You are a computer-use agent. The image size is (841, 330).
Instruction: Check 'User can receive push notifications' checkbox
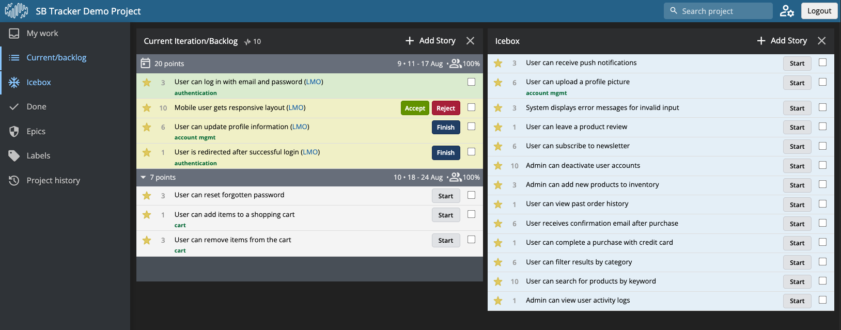pyautogui.click(x=822, y=62)
